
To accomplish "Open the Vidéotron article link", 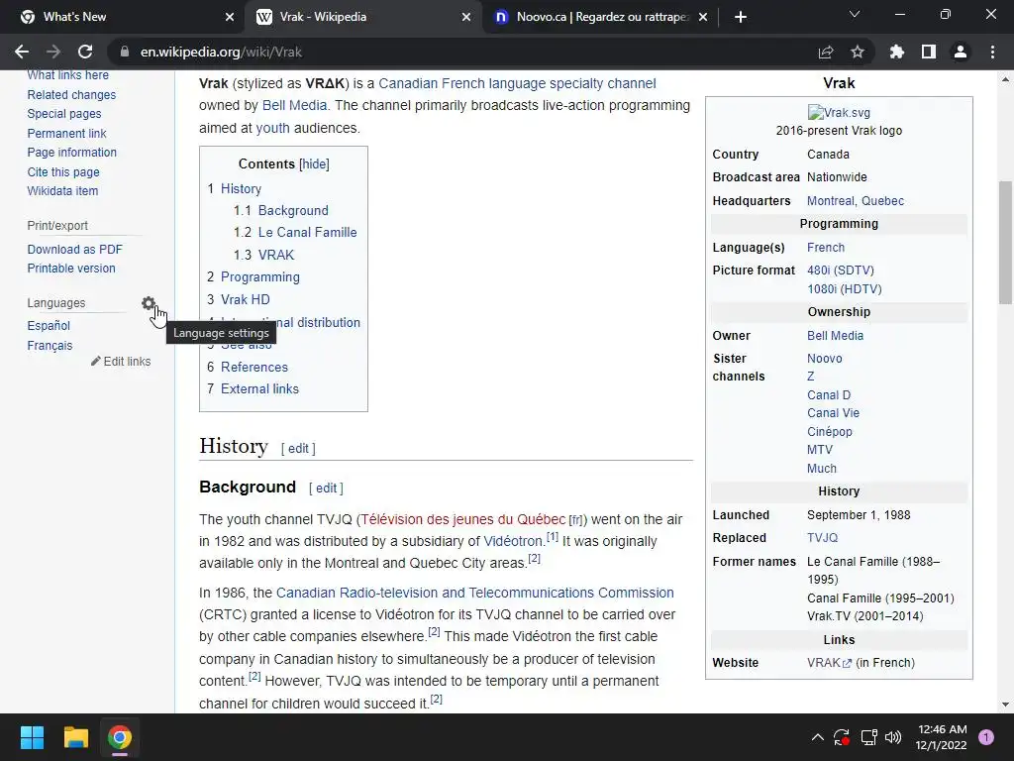I will click(x=514, y=541).
